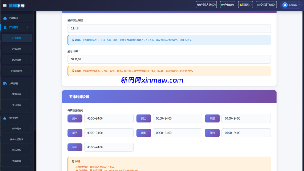The width and height of the screenshot is (304, 171).
Task: Click 充值(0) button
Action: [227, 5]
